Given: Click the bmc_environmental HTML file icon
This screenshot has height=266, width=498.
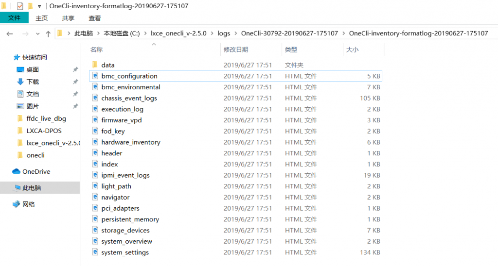Looking at the screenshot, I should [x=95, y=87].
